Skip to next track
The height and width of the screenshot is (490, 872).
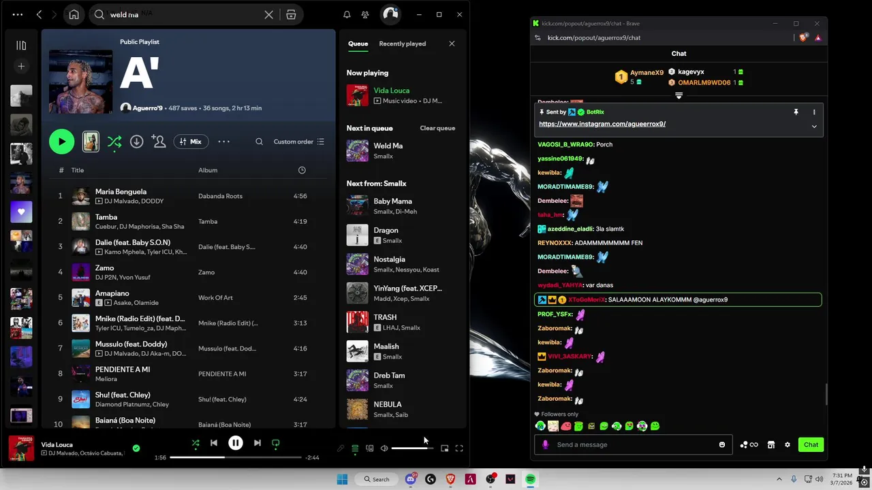[x=257, y=443]
